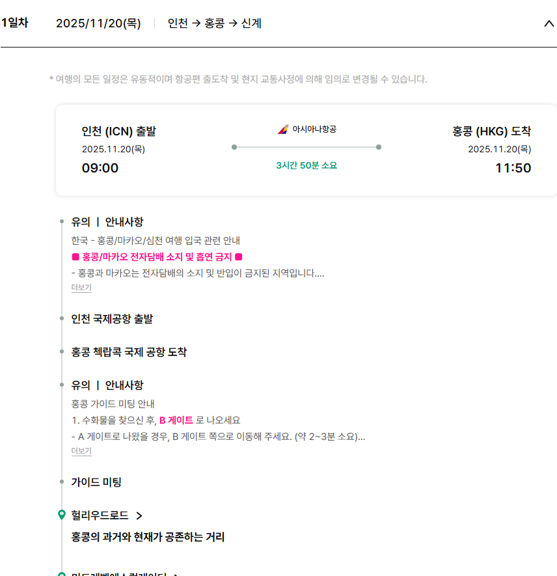Open the 헐리우드로드 attraction link
The width and height of the screenshot is (557, 576).
[x=100, y=515]
